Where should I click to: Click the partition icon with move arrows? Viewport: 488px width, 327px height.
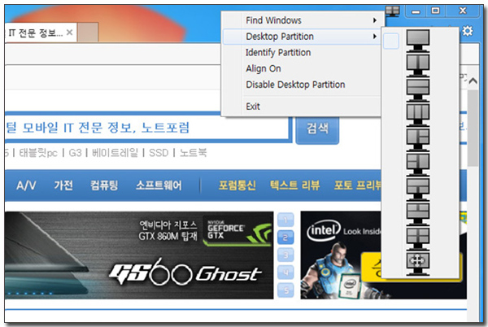pyautogui.click(x=417, y=260)
